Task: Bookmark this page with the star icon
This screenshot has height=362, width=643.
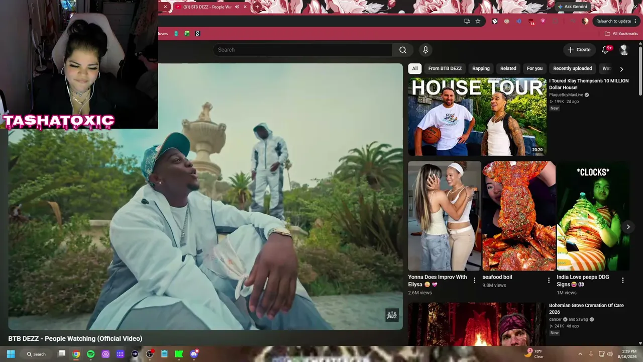Action: [x=478, y=21]
